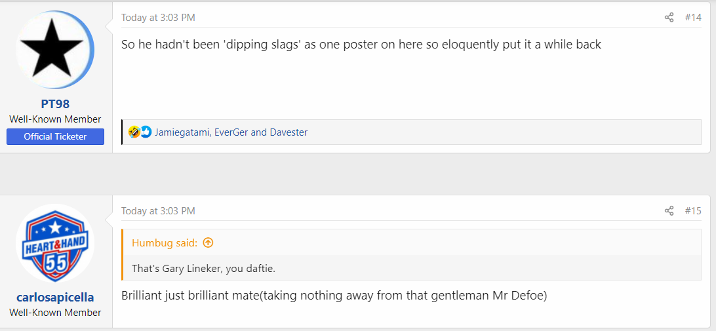Click 'Humbug said:' quote header
This screenshot has height=331, width=716.
(165, 243)
